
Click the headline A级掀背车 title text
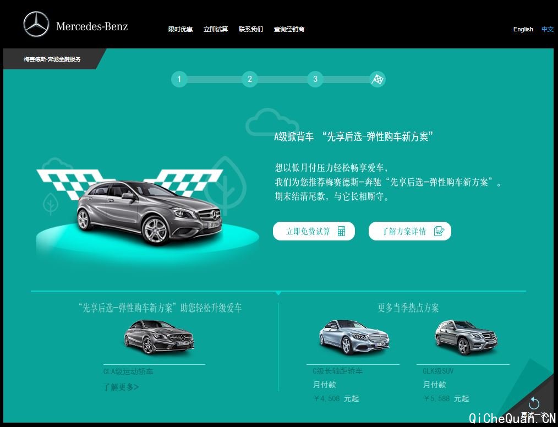(x=354, y=136)
